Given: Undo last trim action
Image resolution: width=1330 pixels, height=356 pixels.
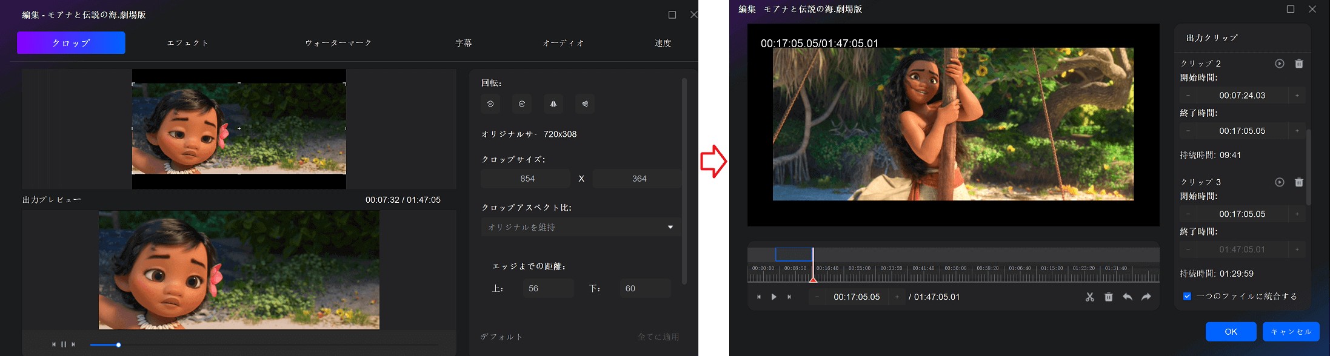Looking at the screenshot, I should point(1127,297).
